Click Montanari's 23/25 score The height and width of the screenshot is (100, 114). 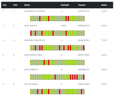104,55
